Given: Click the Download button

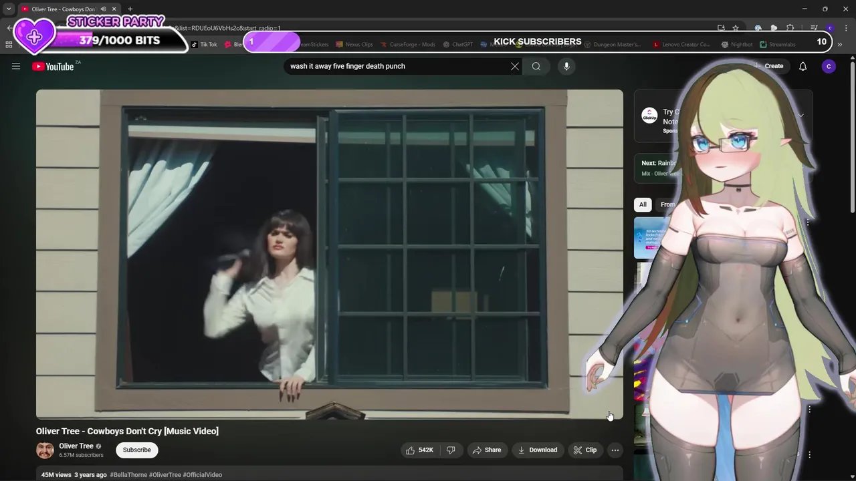Looking at the screenshot, I should pyautogui.click(x=537, y=450).
